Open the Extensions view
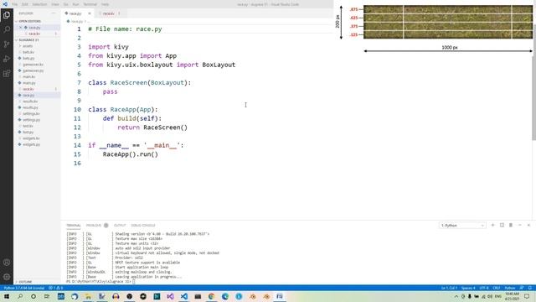Viewport: 536px width, 302px height. click(7, 74)
